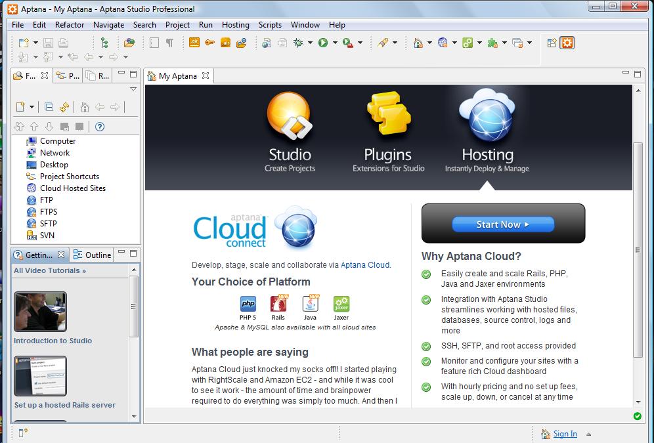Select the orange Aptana perspective button
The image size is (654, 443).
(x=567, y=43)
